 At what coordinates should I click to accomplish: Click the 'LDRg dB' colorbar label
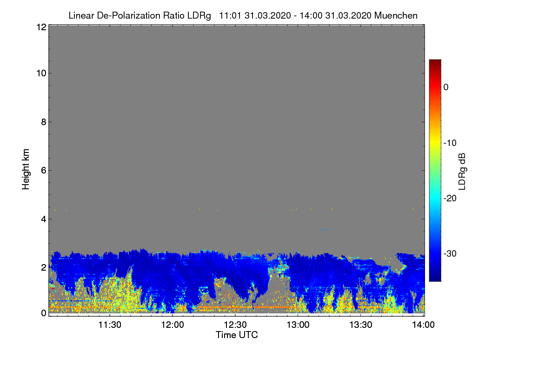pos(462,171)
